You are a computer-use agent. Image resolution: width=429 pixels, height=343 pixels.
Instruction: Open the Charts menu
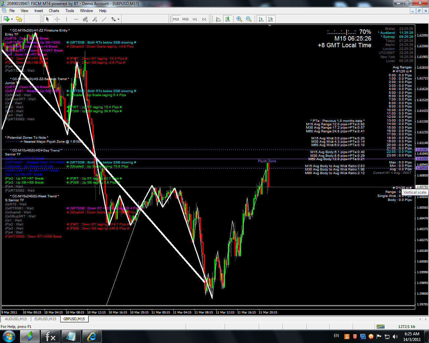point(54,11)
